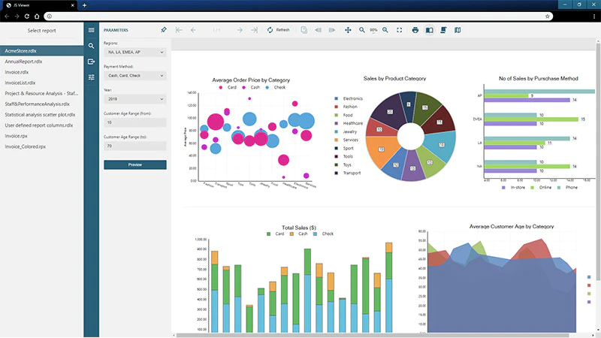Click the parameters sliders icon in sidebar
Screen dimensions: 601x338
coord(91,77)
